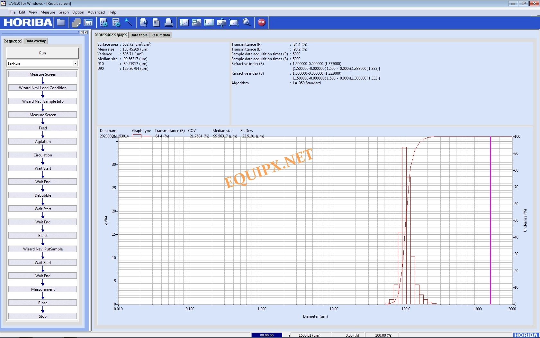The image size is (540, 338).
Task: Open measurement conditions grid-with-gear icon
Action: pos(104,23)
